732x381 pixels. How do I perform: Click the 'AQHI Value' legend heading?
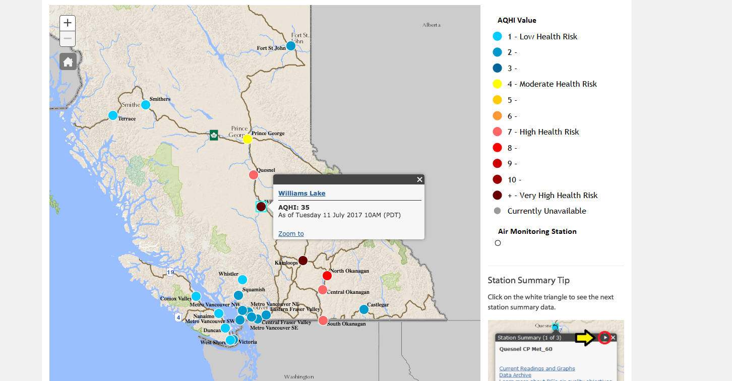click(517, 20)
